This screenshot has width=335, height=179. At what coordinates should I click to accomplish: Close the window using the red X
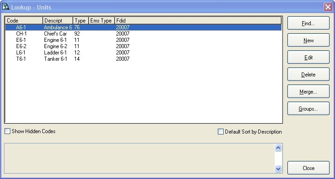(328, 7)
